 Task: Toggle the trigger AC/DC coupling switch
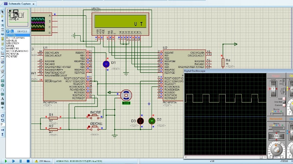(x=284, y=82)
